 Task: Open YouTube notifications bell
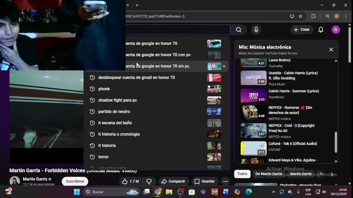(x=321, y=30)
